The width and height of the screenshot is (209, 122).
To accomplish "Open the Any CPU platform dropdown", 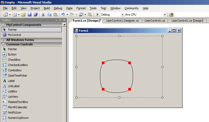I will pos(165,15).
